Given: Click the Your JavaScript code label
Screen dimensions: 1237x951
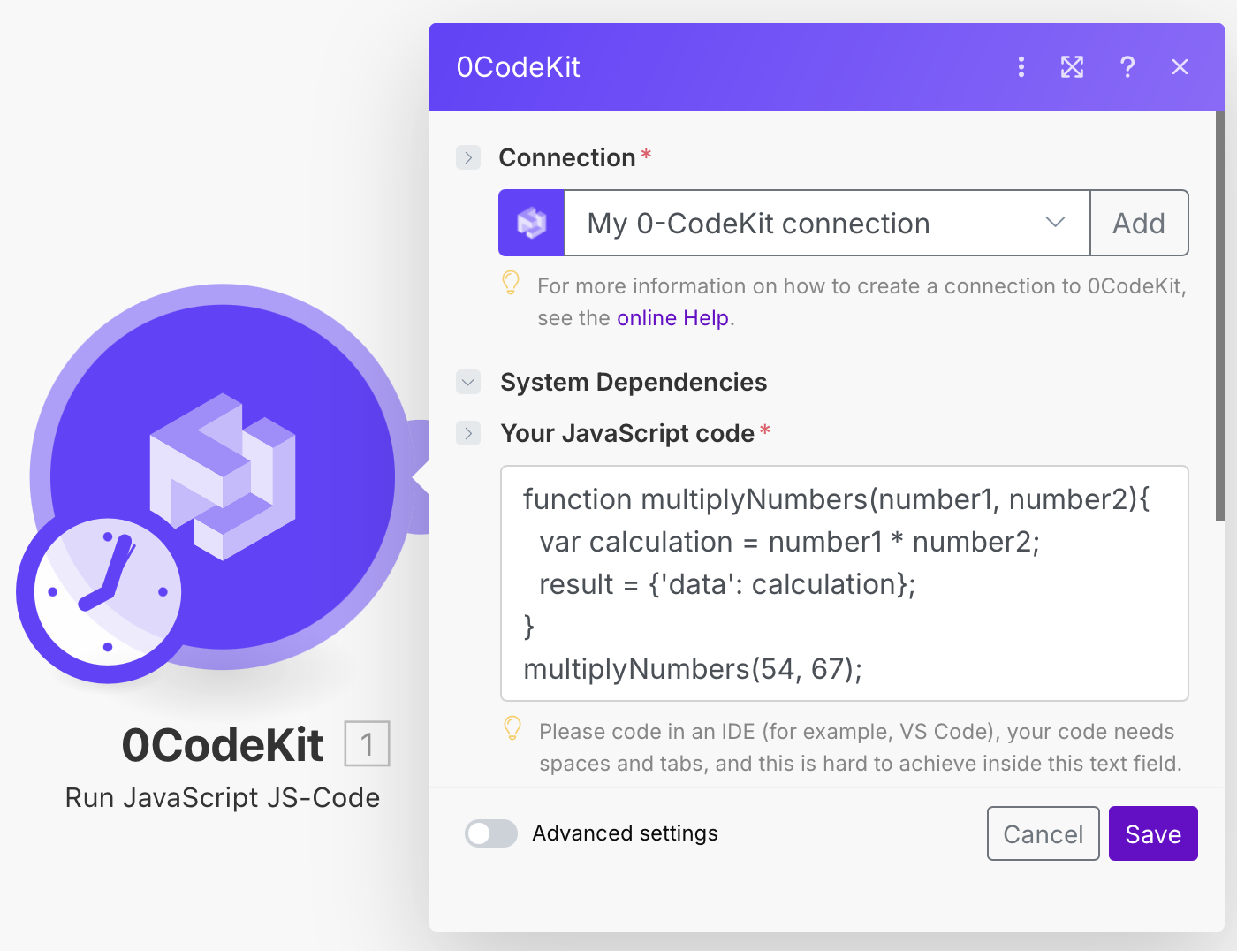Looking at the screenshot, I should [627, 433].
